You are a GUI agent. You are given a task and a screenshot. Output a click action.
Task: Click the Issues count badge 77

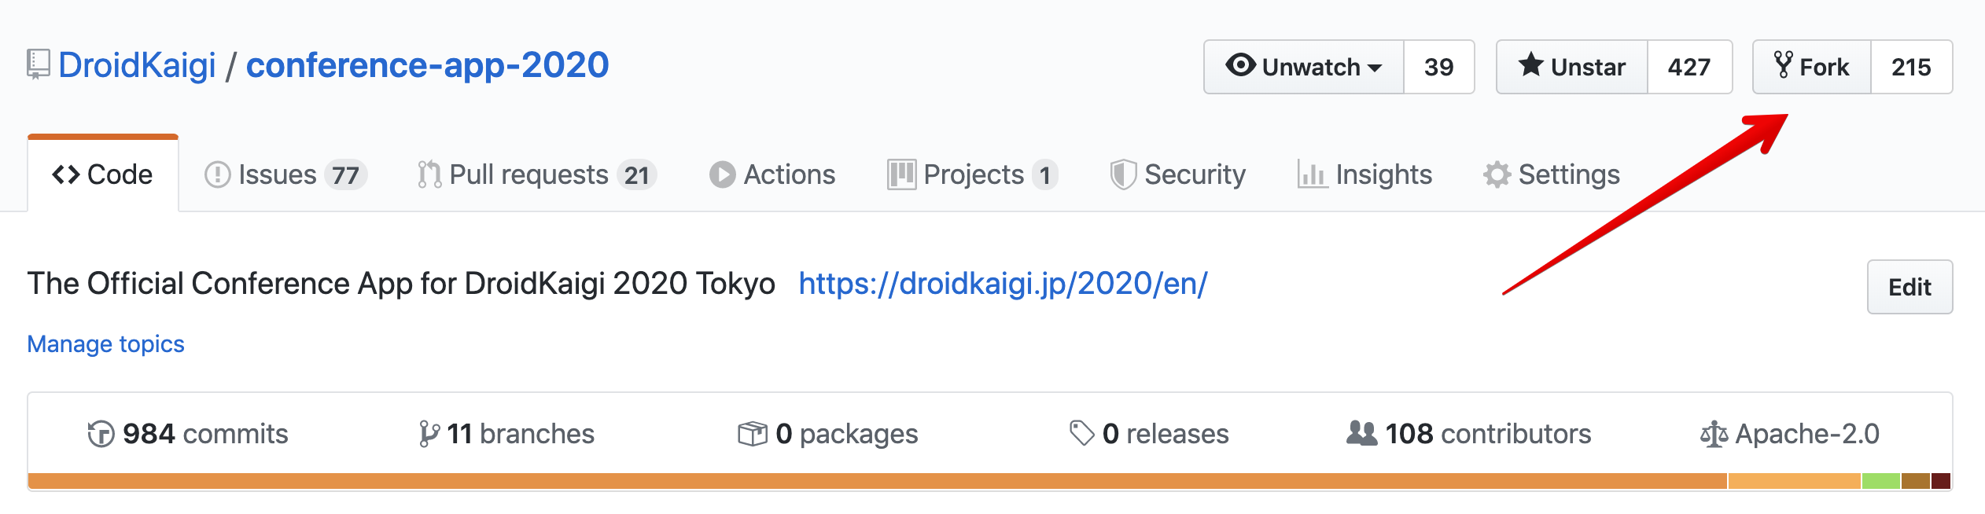click(x=345, y=174)
